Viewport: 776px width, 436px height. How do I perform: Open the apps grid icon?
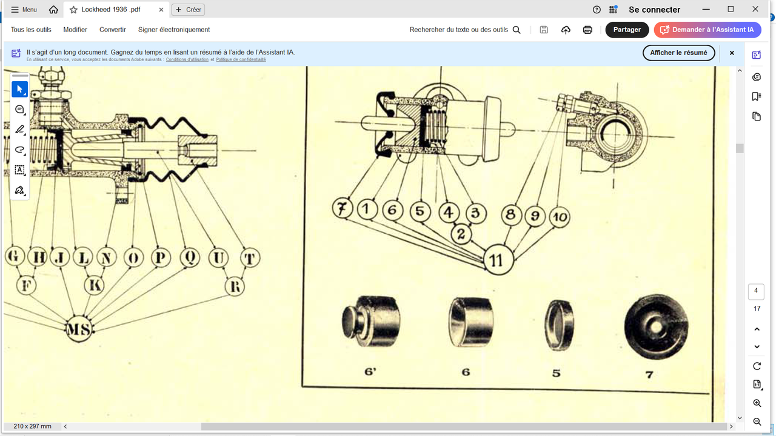pyautogui.click(x=614, y=10)
